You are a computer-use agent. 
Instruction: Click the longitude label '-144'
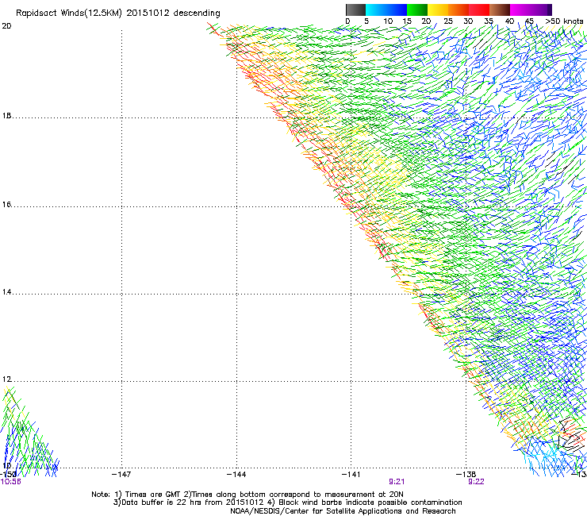click(x=236, y=475)
